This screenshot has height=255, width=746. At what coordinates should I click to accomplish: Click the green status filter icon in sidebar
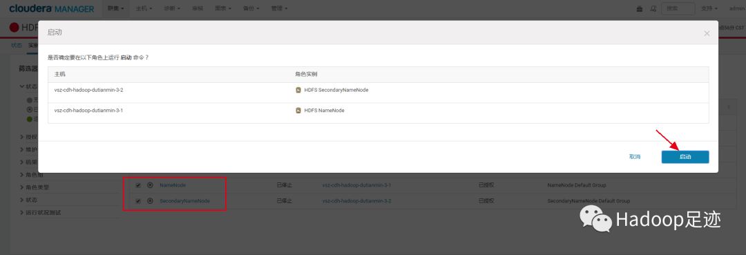(x=30, y=119)
